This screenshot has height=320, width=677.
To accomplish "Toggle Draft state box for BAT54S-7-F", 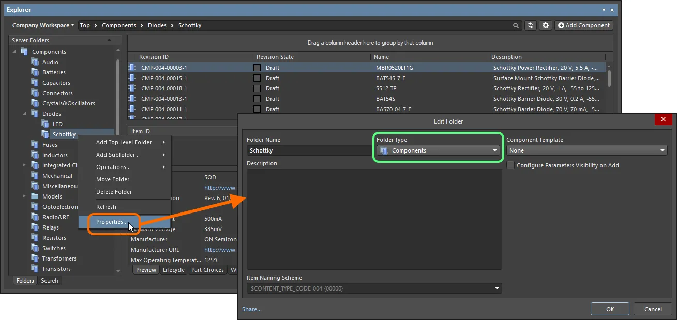I will point(257,78).
